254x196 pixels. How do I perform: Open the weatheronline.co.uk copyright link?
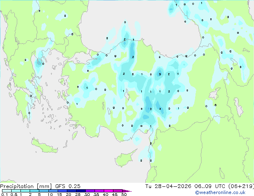(220, 192)
